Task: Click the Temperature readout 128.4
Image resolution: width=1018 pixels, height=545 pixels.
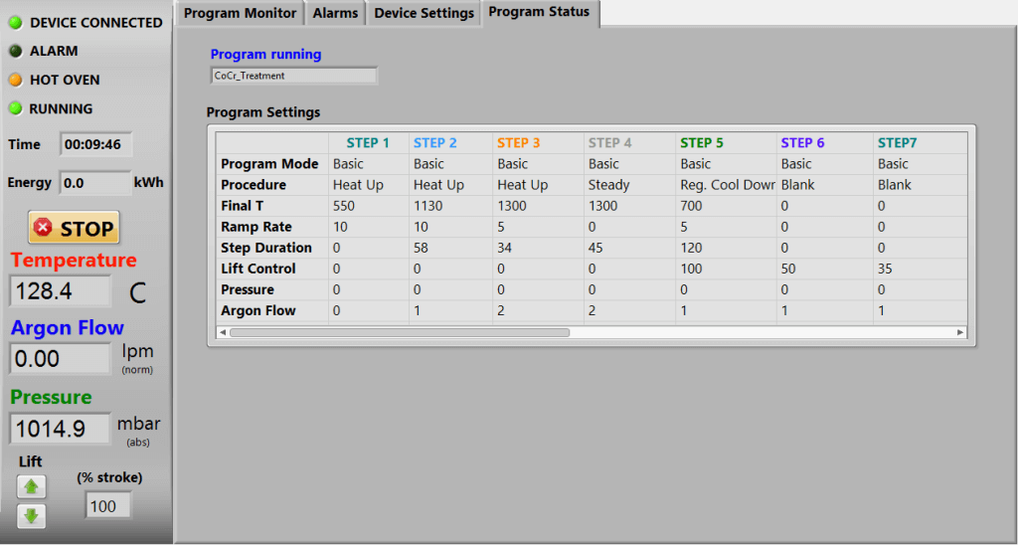Action: click(61, 291)
